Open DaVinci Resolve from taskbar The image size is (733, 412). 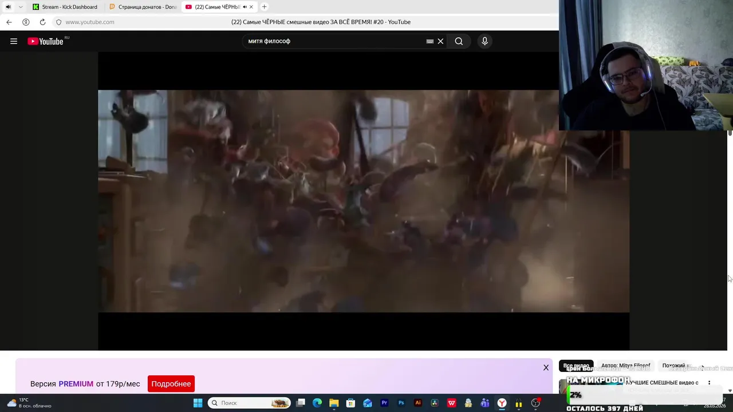pos(435,403)
